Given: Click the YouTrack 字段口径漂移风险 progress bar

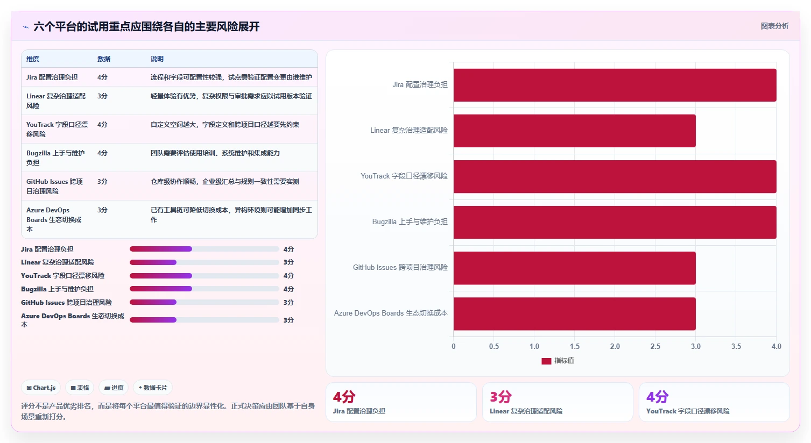Looking at the screenshot, I should tap(204, 276).
